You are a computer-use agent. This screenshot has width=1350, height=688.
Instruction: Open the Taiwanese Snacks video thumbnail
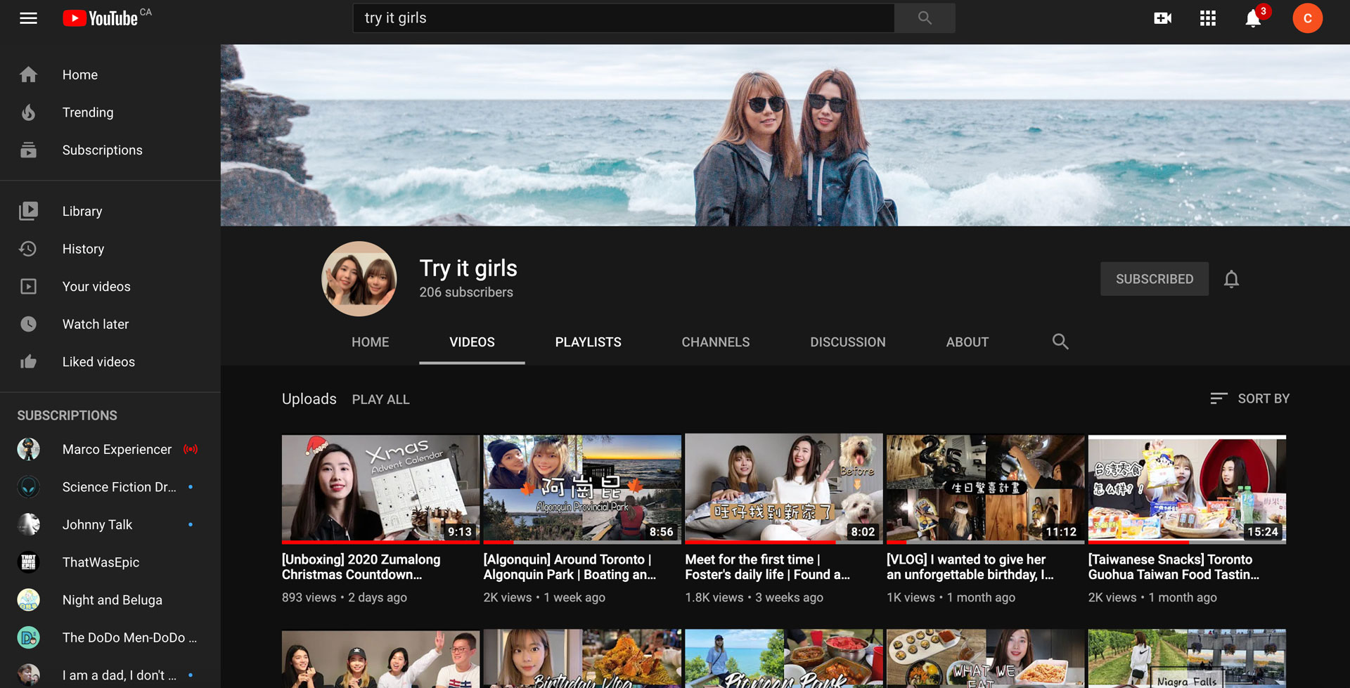tap(1186, 488)
